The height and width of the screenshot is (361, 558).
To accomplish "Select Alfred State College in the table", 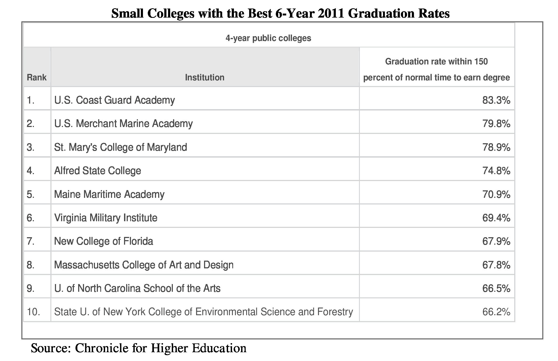I will tap(97, 171).
